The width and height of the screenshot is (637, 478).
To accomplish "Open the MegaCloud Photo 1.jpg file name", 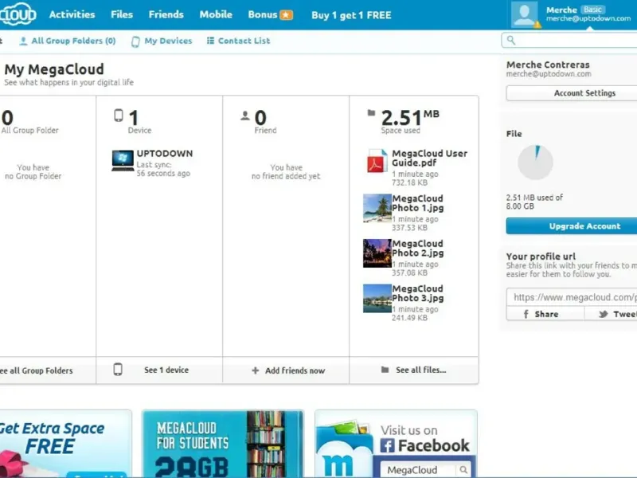I will 417,203.
